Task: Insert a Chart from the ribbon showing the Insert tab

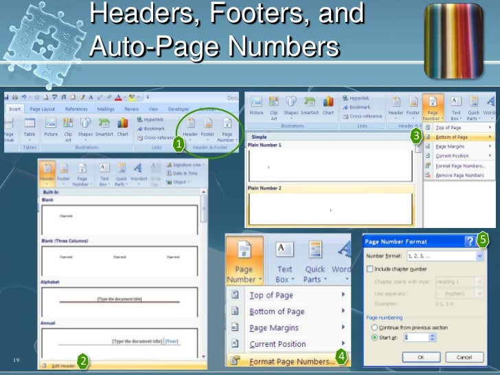Action: [x=122, y=128]
